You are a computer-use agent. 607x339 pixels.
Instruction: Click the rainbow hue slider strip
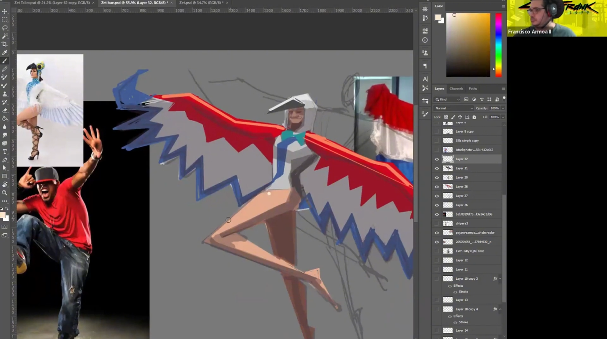tap(498, 45)
